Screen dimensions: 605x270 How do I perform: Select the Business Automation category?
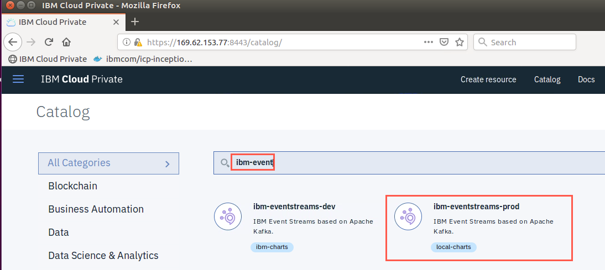click(x=96, y=209)
